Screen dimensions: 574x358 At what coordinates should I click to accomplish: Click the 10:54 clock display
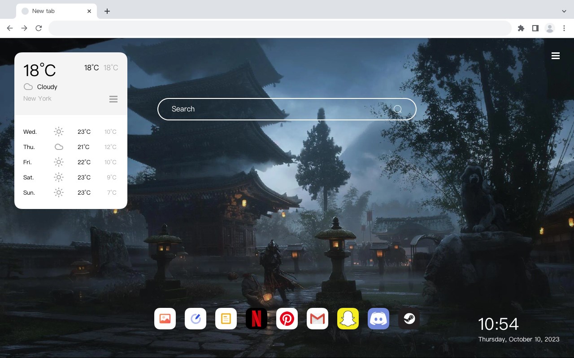tap(498, 324)
